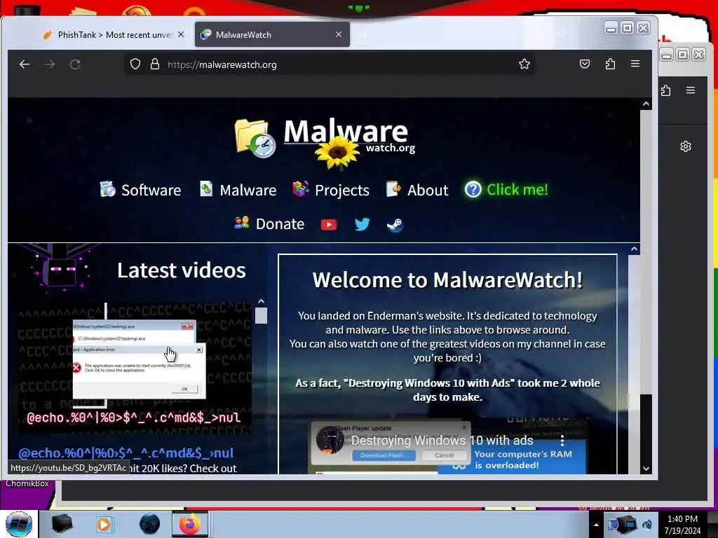Image resolution: width=718 pixels, height=538 pixels.
Task: Open the About page link
Action: (417, 190)
